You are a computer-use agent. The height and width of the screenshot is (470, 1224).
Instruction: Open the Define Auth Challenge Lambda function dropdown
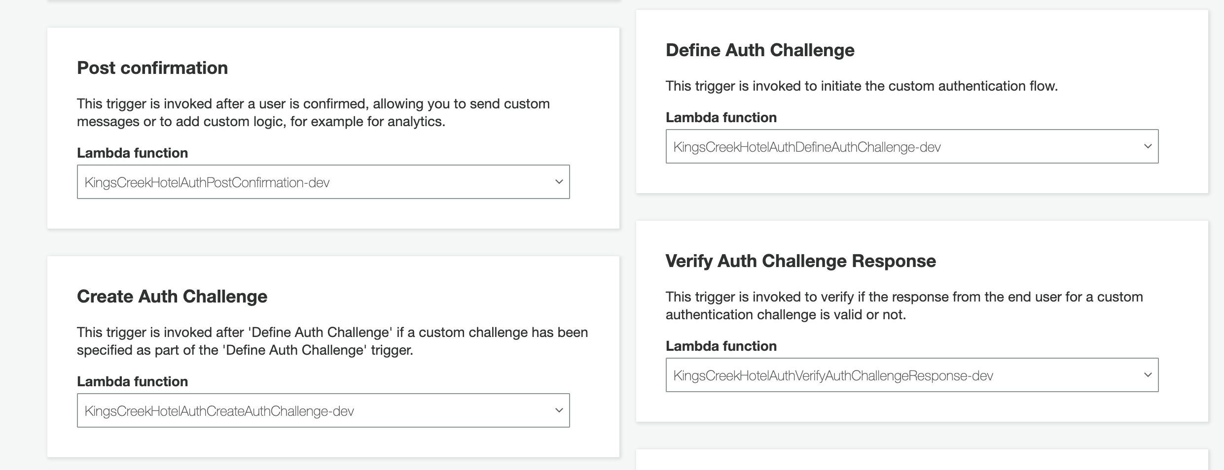pos(912,146)
